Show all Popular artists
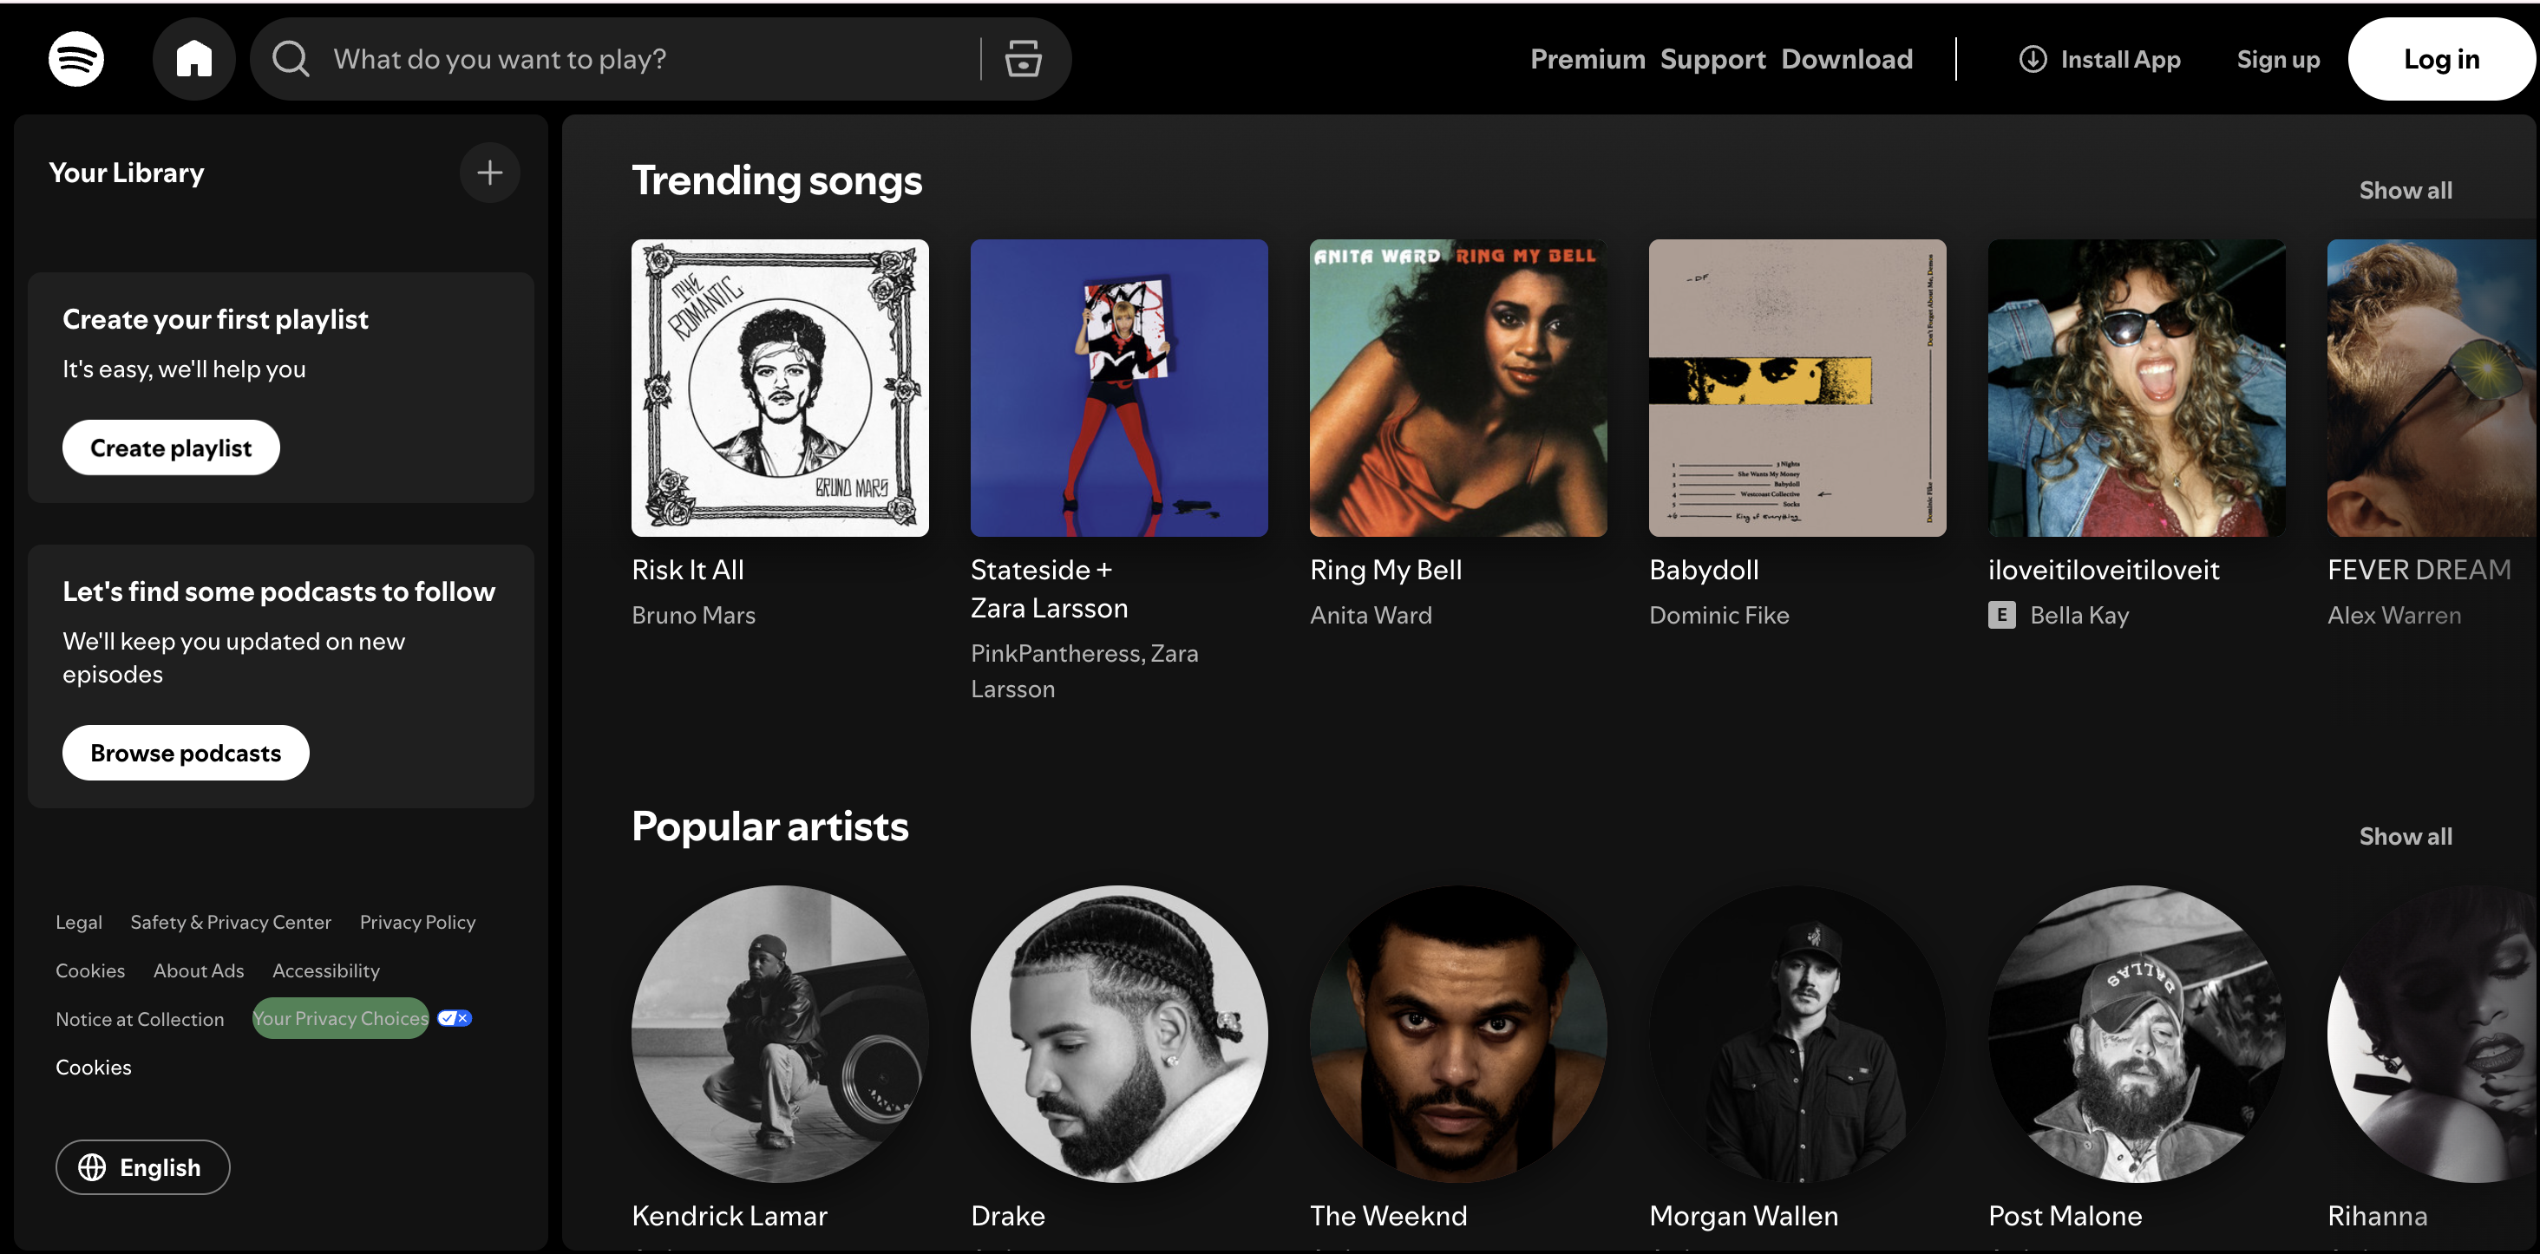 tap(2405, 835)
